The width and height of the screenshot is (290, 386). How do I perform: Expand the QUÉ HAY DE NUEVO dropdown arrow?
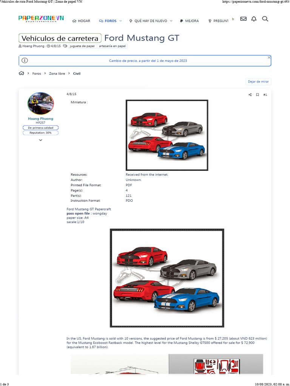click(171, 21)
